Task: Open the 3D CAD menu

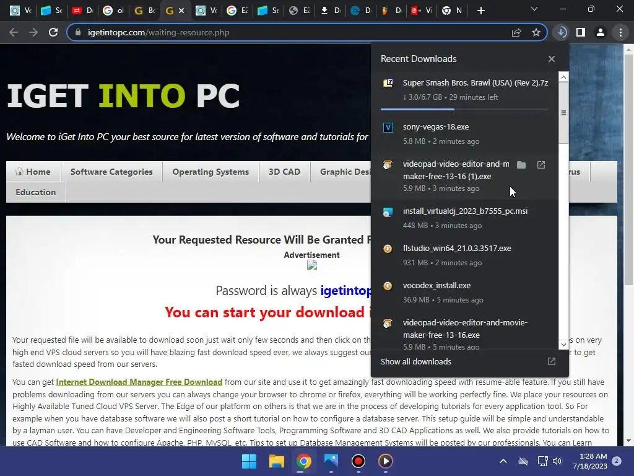Action: click(x=284, y=172)
